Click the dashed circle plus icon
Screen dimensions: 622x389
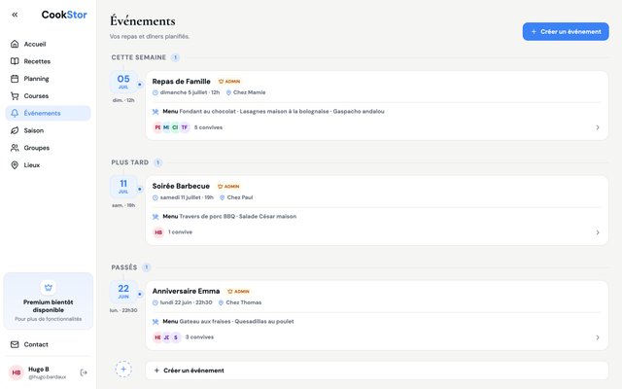(123, 370)
